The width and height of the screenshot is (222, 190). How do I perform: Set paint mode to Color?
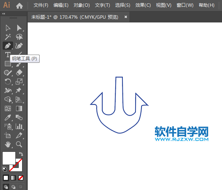(6, 178)
